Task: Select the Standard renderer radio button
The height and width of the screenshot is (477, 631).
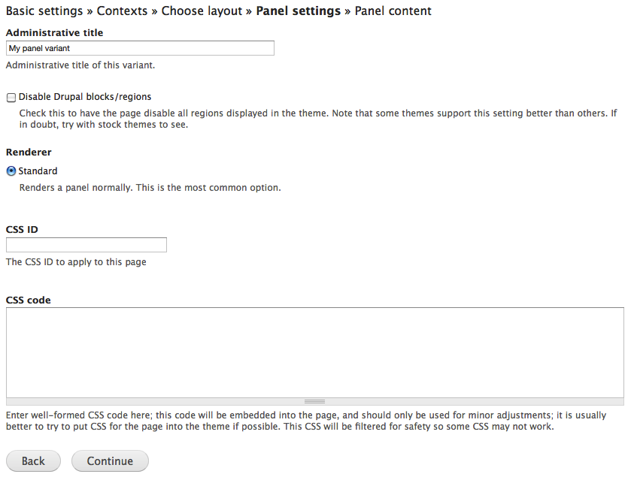Action: [x=11, y=171]
